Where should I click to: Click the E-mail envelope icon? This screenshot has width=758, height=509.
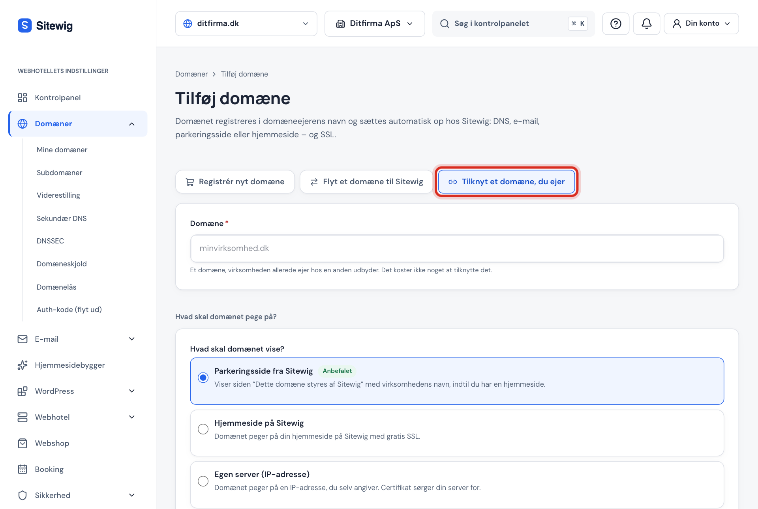23,339
